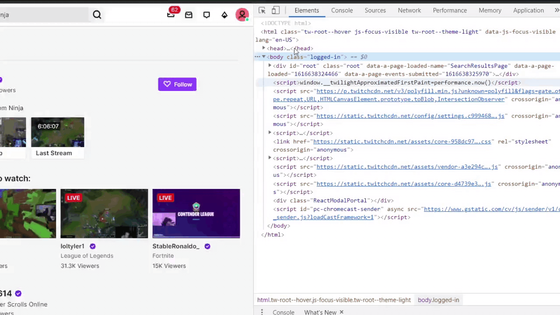Click the verified badge next to StableRonaldo_
This screenshot has width=560, height=315.
(207, 246)
